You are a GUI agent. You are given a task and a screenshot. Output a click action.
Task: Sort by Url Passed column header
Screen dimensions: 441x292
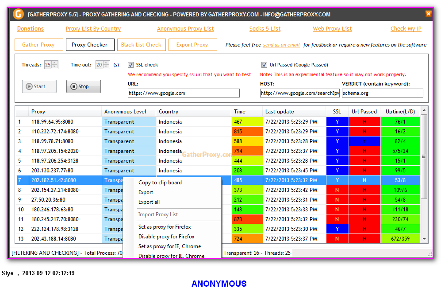pos(364,112)
